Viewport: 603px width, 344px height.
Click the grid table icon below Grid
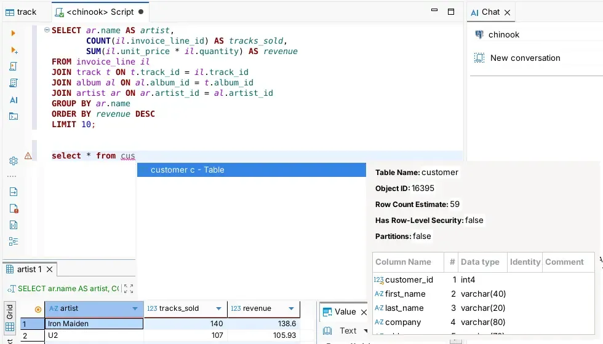point(10,327)
